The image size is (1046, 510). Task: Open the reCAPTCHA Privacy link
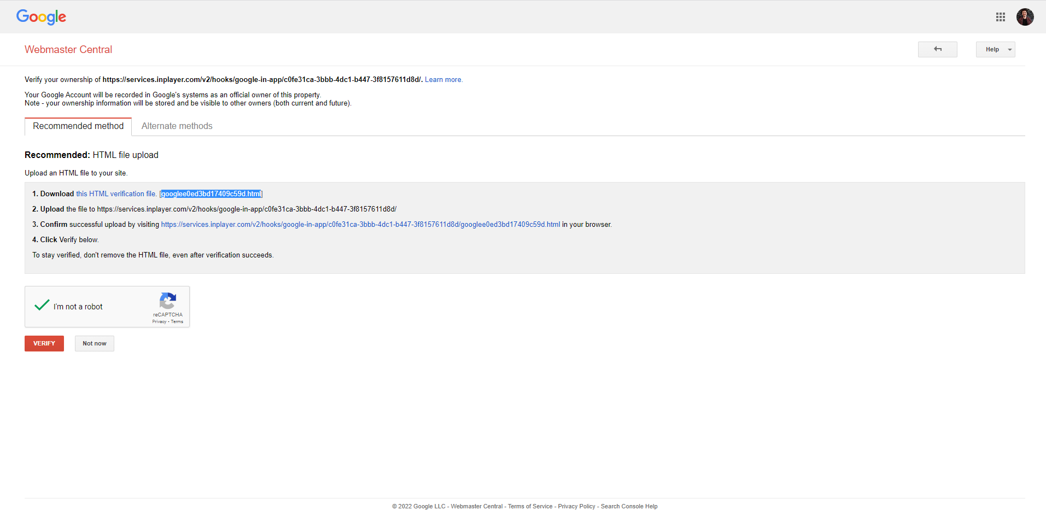[x=159, y=322]
